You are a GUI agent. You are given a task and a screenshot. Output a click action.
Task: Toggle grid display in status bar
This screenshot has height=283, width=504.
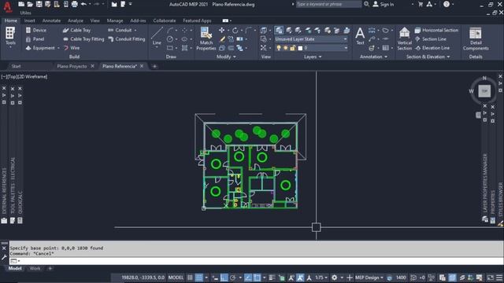[191, 277]
